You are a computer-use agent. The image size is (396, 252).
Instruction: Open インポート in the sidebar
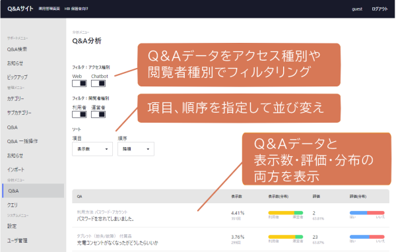point(16,170)
